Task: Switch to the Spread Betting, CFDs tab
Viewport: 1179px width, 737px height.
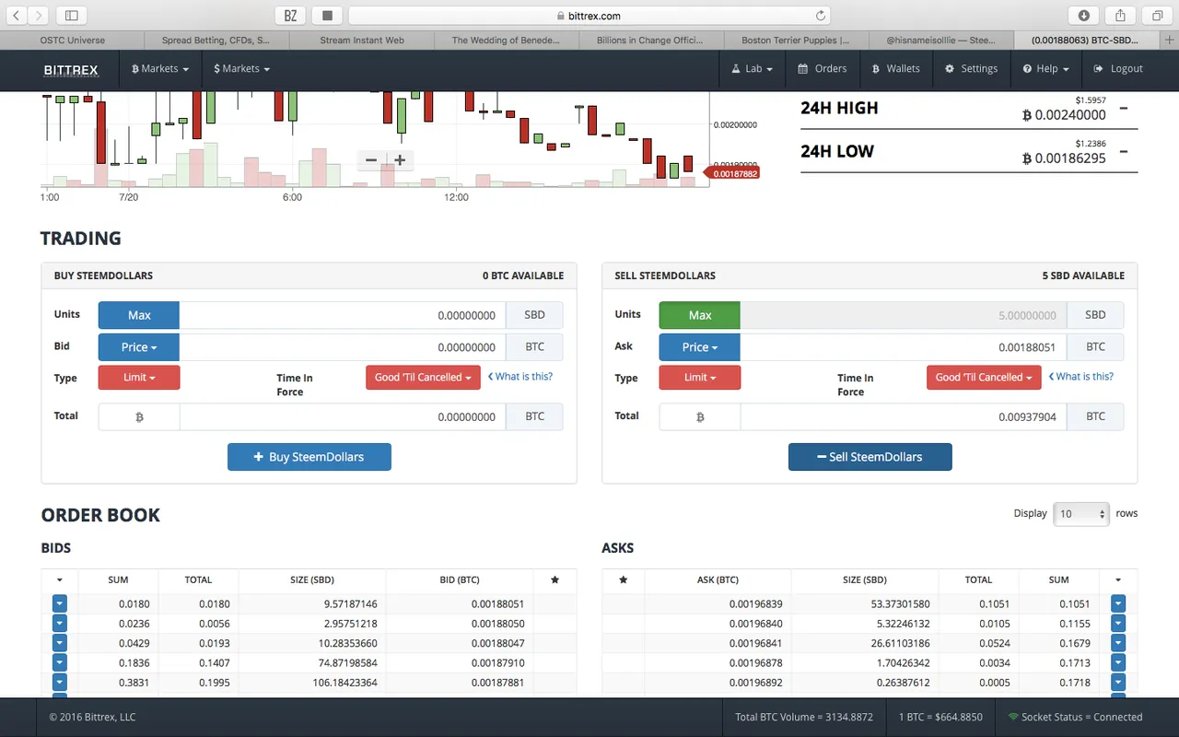Action: coord(217,41)
